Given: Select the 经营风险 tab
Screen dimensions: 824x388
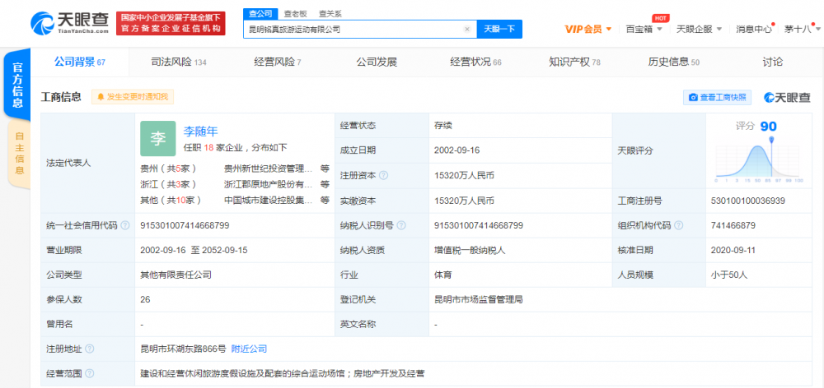Looking at the screenshot, I should click(x=278, y=62).
